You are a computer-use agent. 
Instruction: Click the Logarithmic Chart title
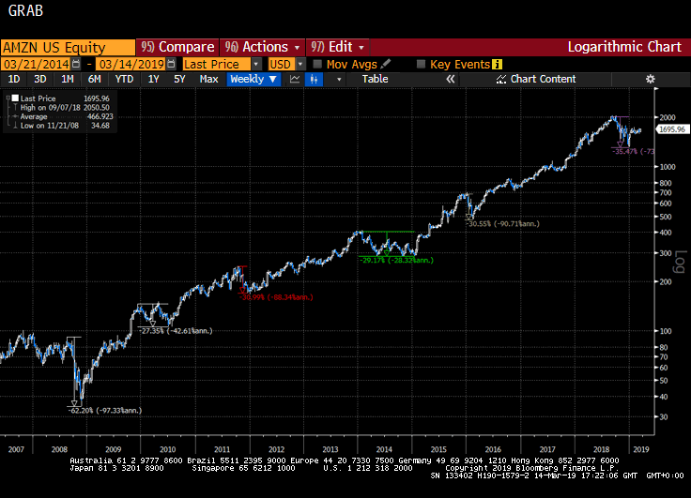pos(624,47)
